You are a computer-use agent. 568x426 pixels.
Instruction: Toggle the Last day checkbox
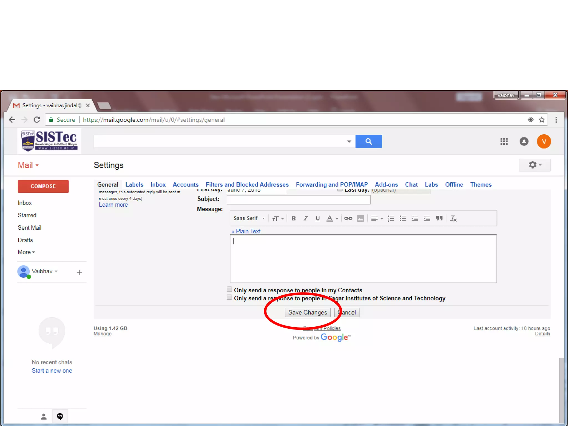340,190
